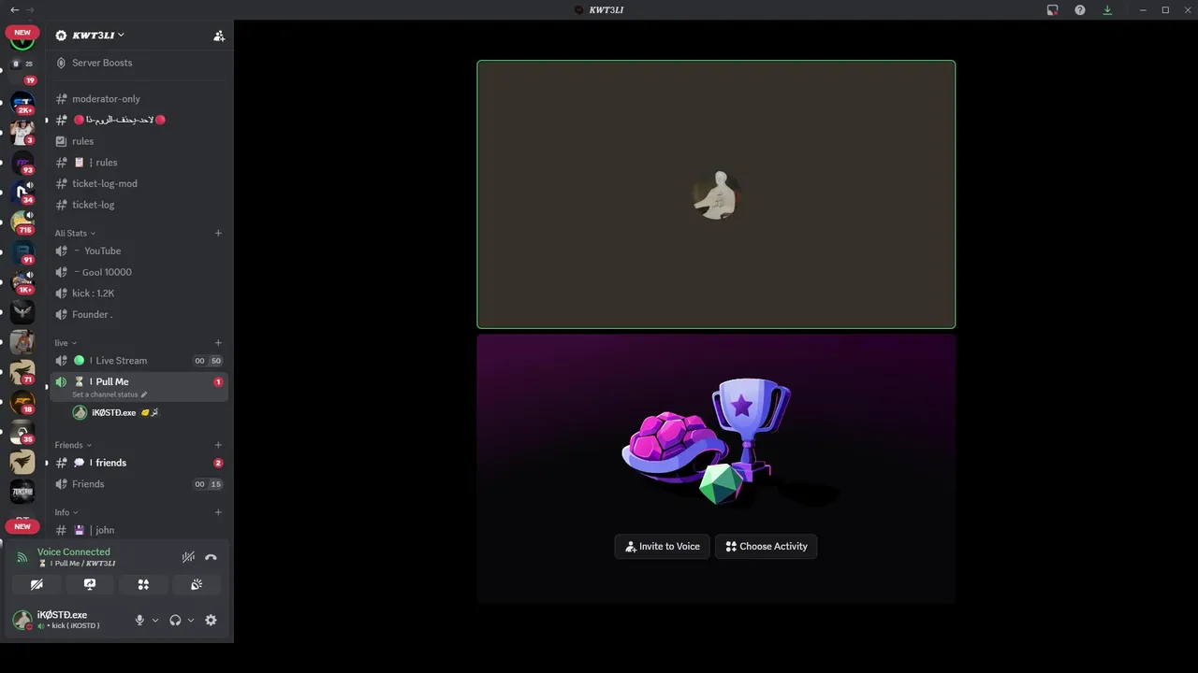Join the Founder voice channel
The width and height of the screenshot is (1198, 673).
[x=139, y=315]
